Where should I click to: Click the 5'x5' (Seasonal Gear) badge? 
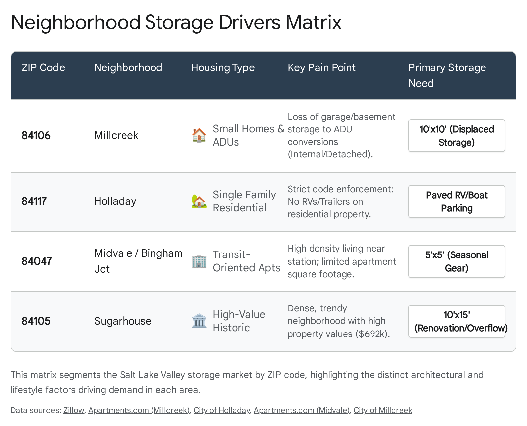click(457, 261)
